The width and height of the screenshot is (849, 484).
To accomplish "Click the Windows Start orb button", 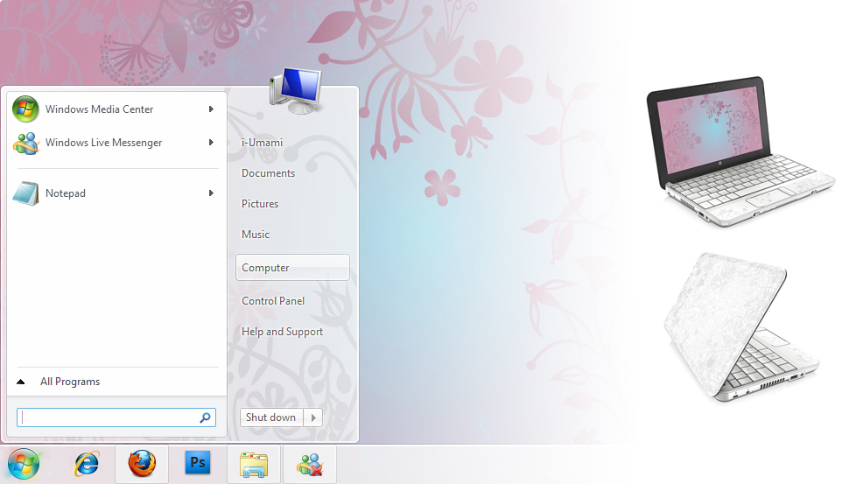I will tap(24, 464).
